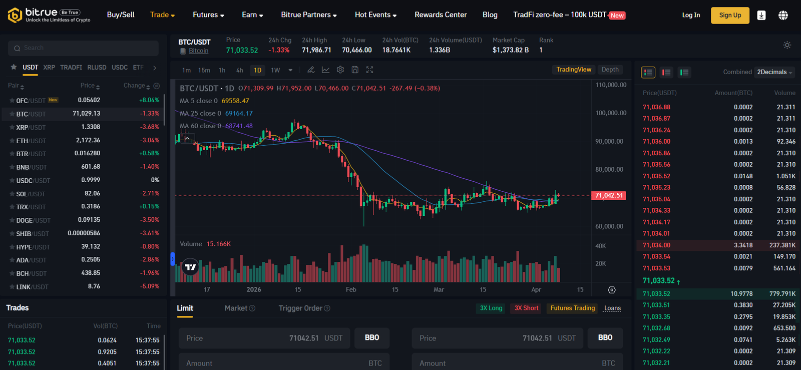
Task: Show buy orders only in order book
Action: [x=684, y=72]
